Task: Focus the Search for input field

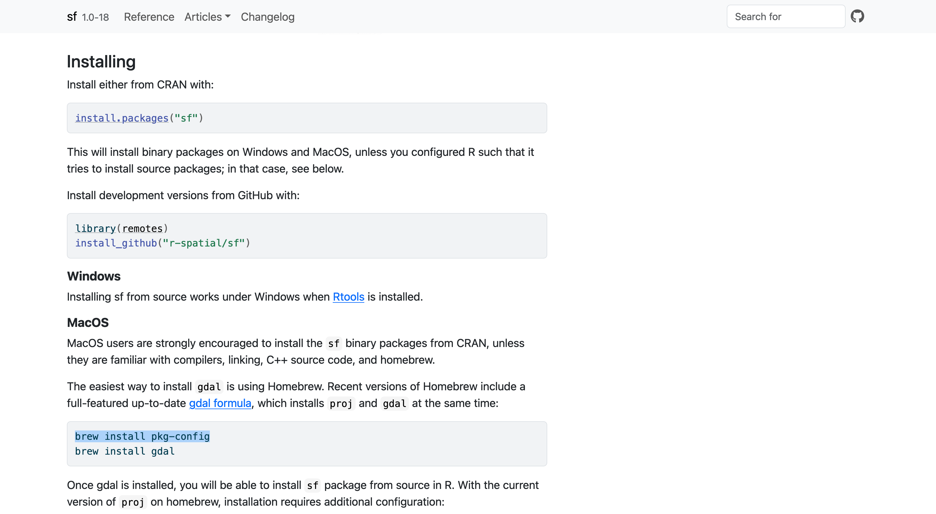Action: [x=786, y=17]
